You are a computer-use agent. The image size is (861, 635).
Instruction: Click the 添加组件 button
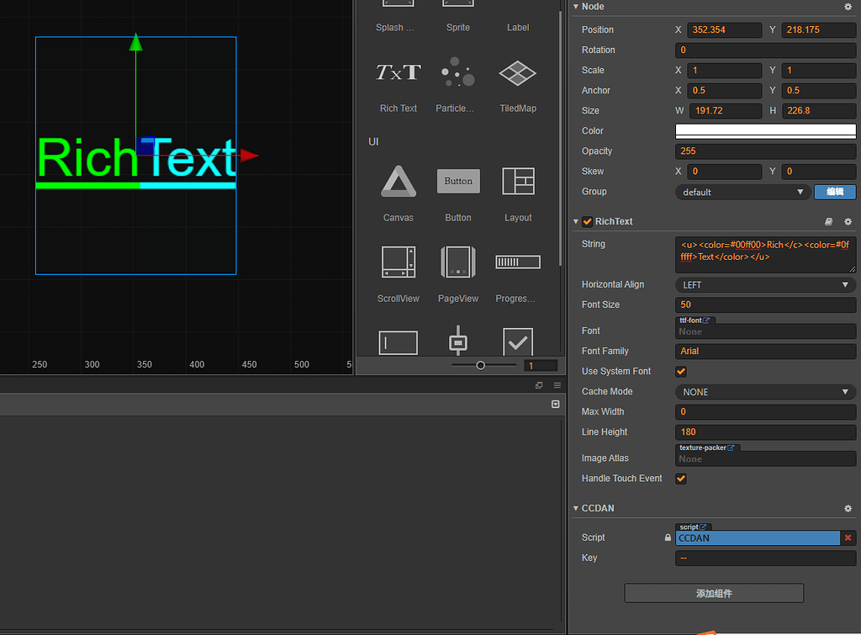713,593
